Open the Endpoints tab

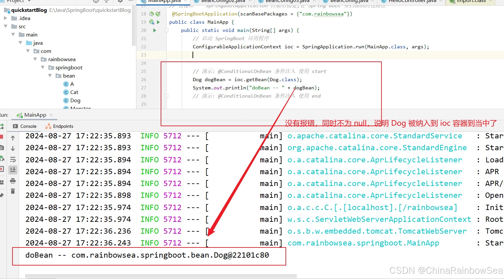click(59, 126)
